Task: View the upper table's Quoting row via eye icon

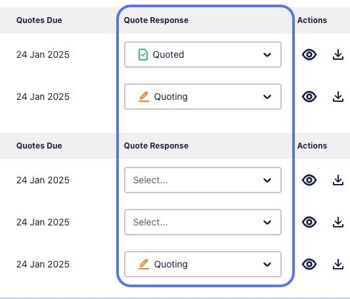Action: [309, 97]
